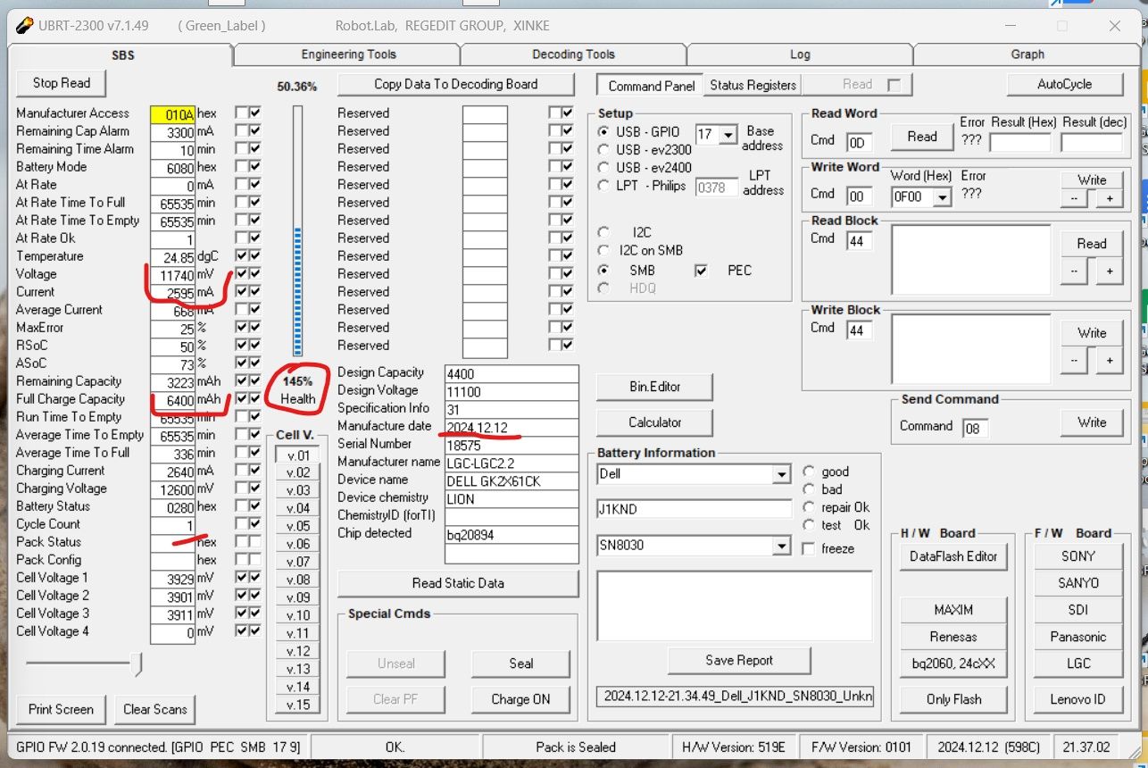
Task: Click the Send Command field 08
Action: click(x=975, y=429)
